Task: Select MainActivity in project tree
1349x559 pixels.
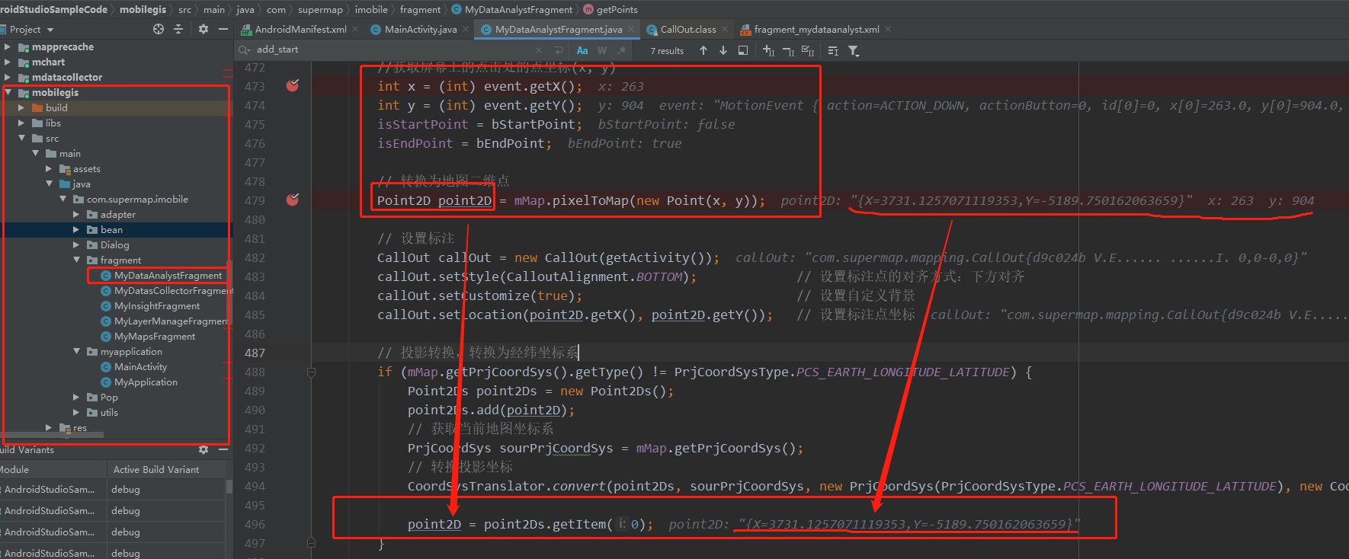Action: pos(140,366)
